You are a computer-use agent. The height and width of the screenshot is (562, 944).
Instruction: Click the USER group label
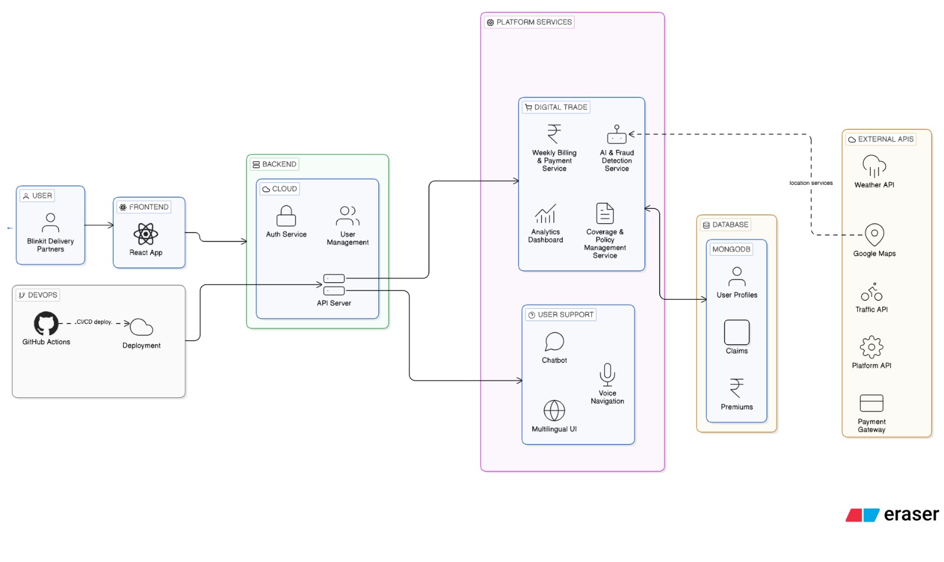37,196
